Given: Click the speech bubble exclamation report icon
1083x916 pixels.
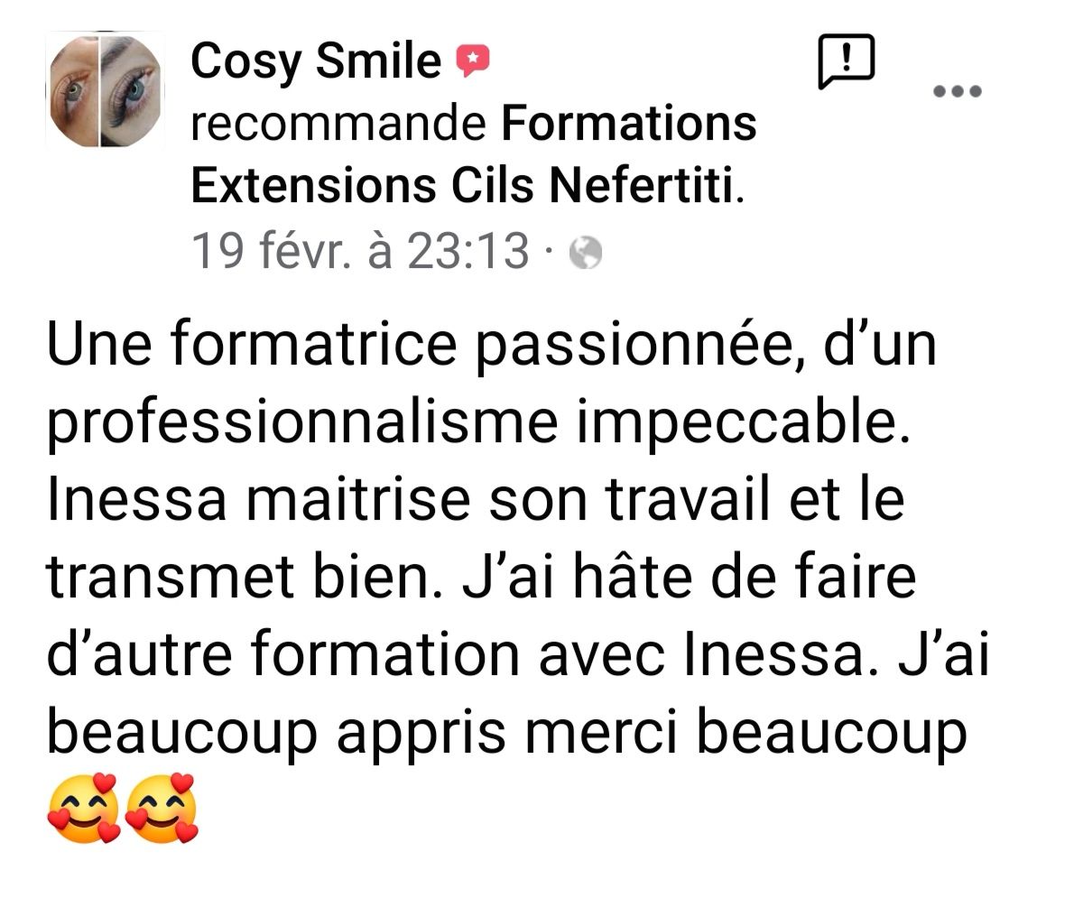Looking at the screenshot, I should (x=846, y=61).
